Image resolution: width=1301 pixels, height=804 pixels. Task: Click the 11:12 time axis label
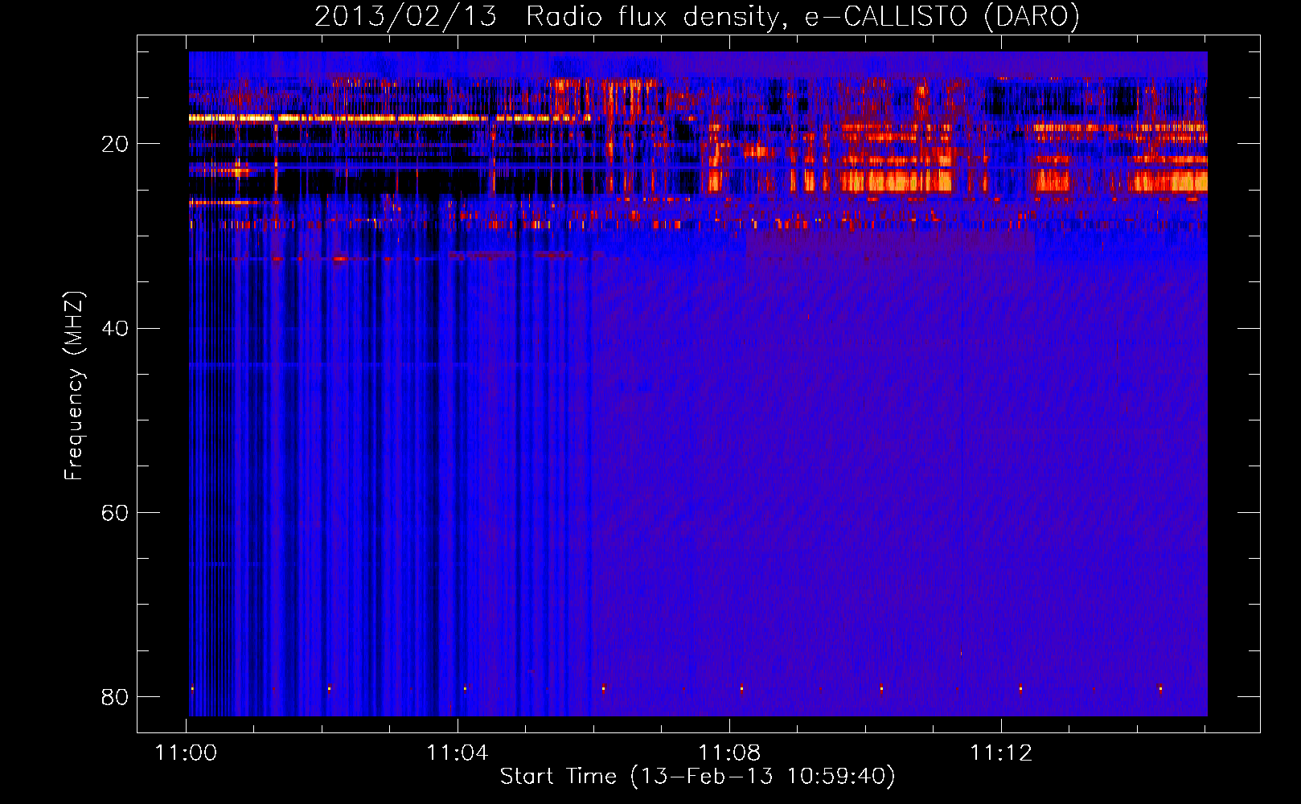1001,753
